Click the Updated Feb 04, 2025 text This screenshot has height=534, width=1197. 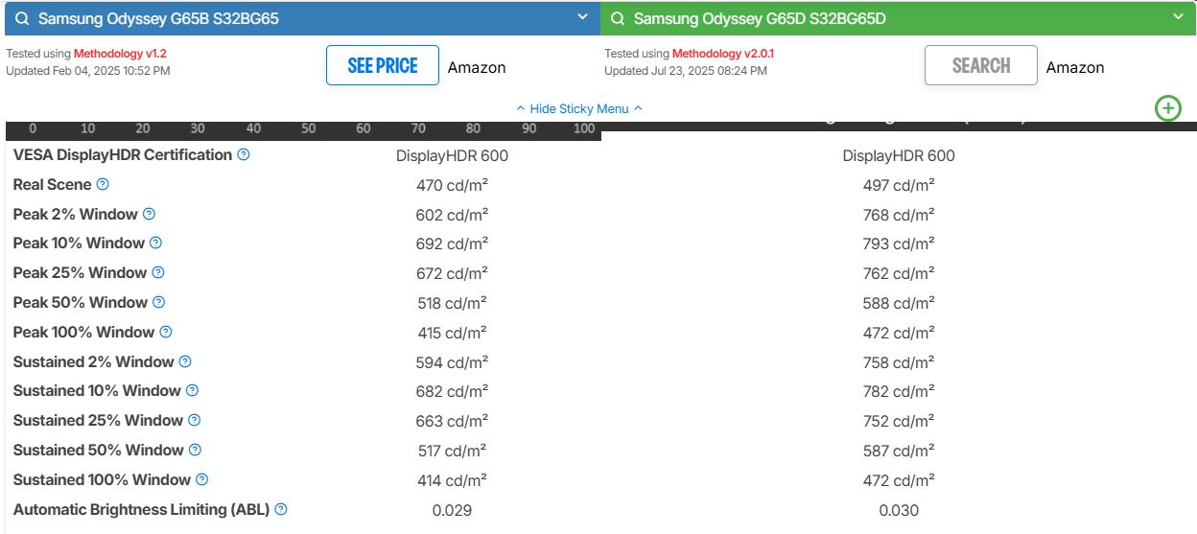pyautogui.click(x=88, y=70)
